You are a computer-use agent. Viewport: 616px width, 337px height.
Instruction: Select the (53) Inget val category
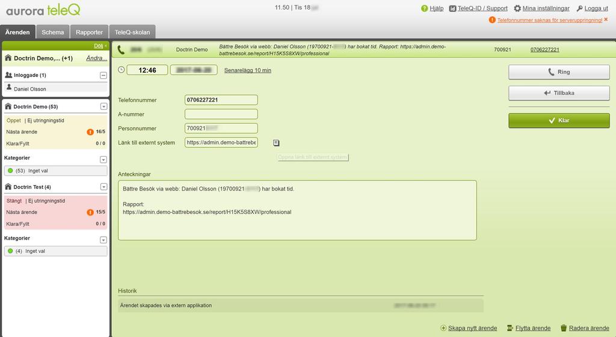pyautogui.click(x=55, y=171)
